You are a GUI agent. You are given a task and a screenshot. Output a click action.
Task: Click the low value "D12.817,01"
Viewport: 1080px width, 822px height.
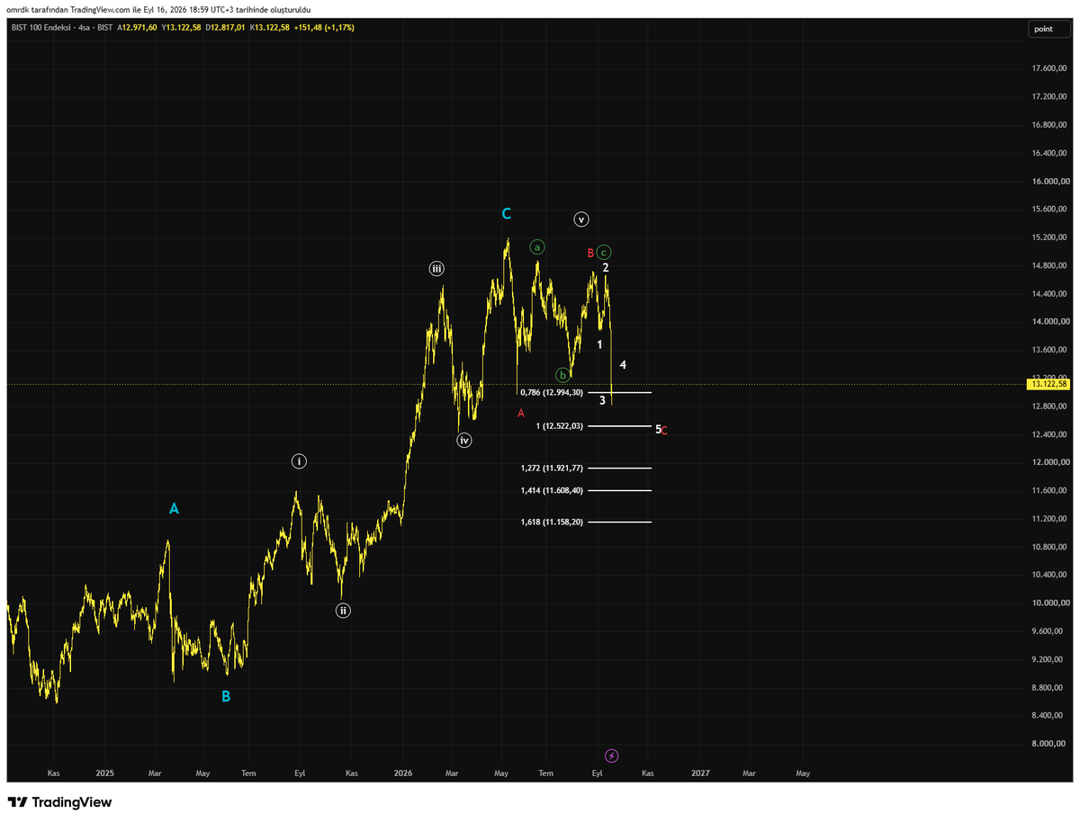[224, 28]
